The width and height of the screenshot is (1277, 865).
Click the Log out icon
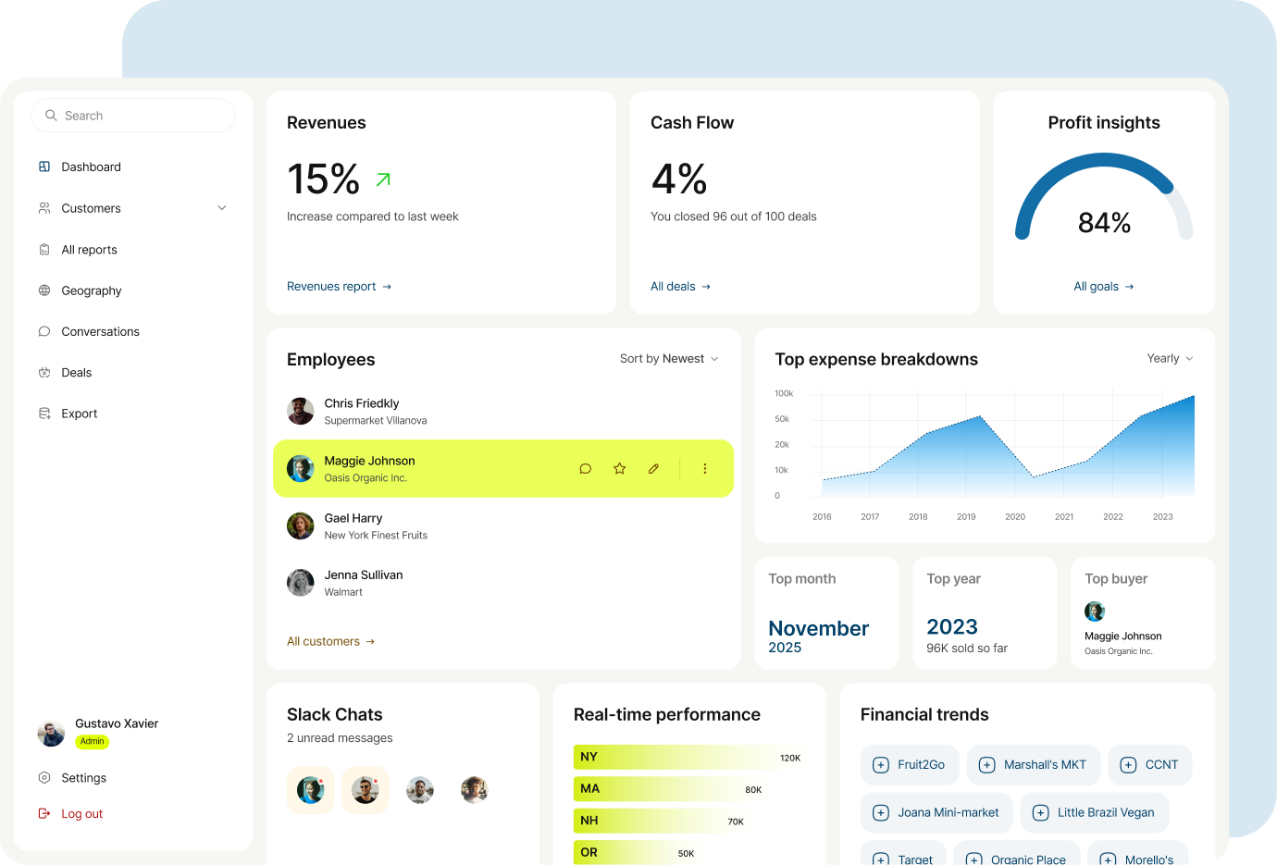(x=43, y=813)
